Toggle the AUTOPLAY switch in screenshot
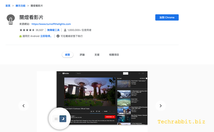Image resolution: width=214 pixels, height=132 pixels. click(146, 78)
